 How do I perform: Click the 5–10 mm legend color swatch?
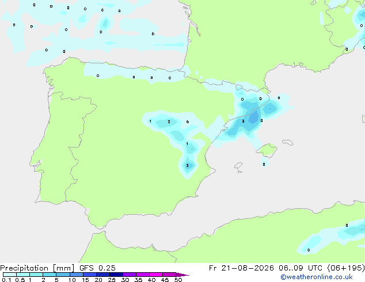click(63, 275)
